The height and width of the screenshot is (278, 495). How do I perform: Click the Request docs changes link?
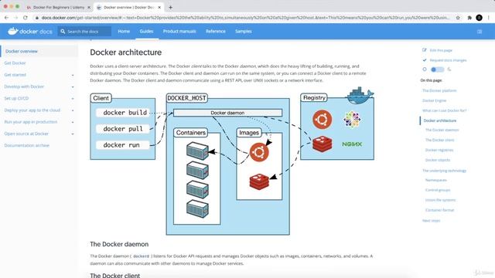pos(448,60)
